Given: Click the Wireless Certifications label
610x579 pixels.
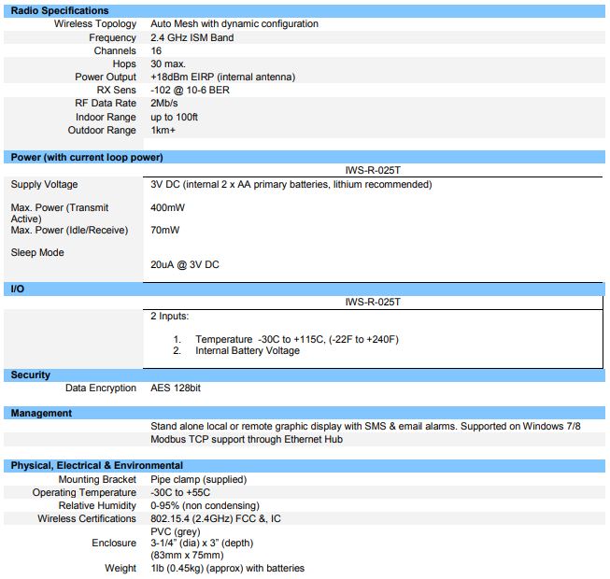Looking at the screenshot, I should click(x=86, y=518).
